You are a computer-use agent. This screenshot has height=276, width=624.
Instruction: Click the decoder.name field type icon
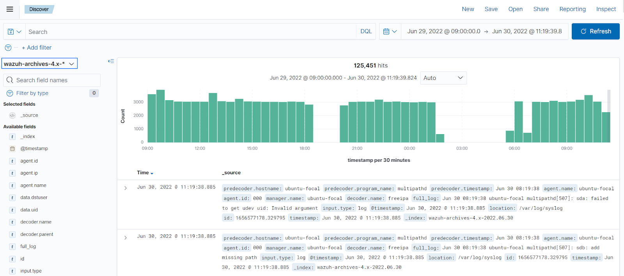[12, 222]
